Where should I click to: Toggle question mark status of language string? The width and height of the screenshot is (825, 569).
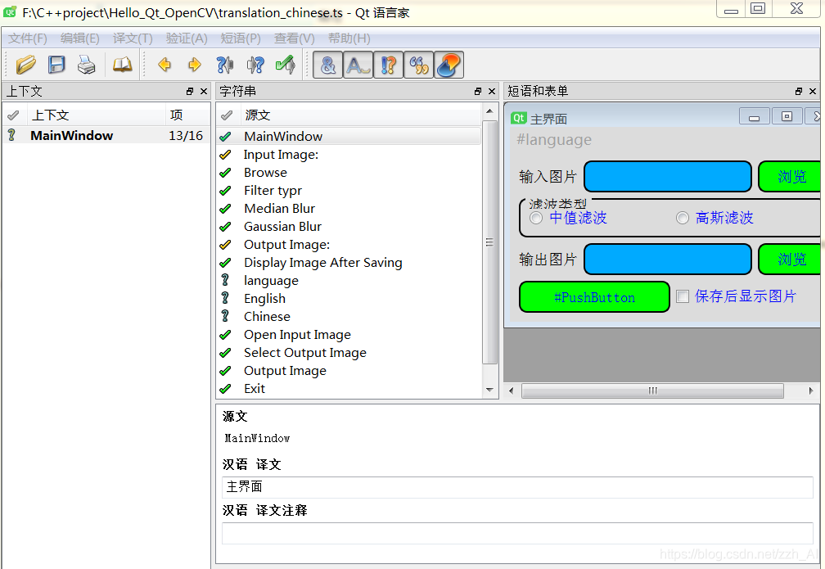225,281
